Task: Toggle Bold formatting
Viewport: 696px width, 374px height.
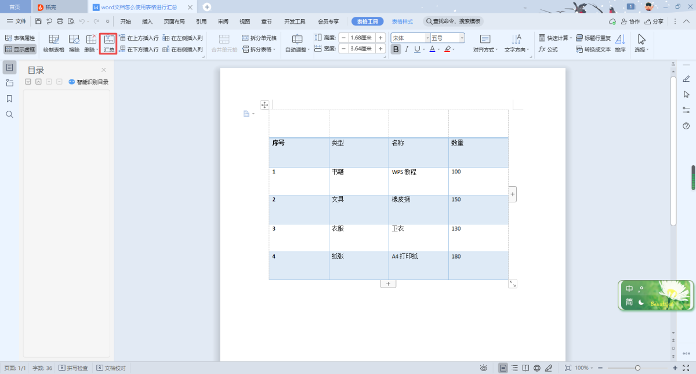Action: coord(396,49)
